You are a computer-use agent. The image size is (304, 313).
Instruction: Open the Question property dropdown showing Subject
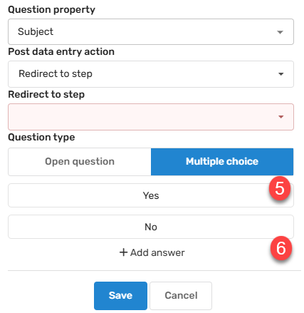151,31
